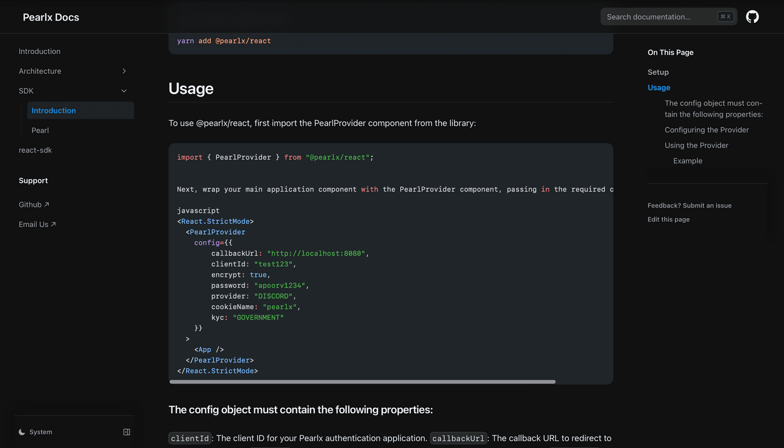
Task: Collapse the SDK section chevron
Action: pyautogui.click(x=124, y=91)
